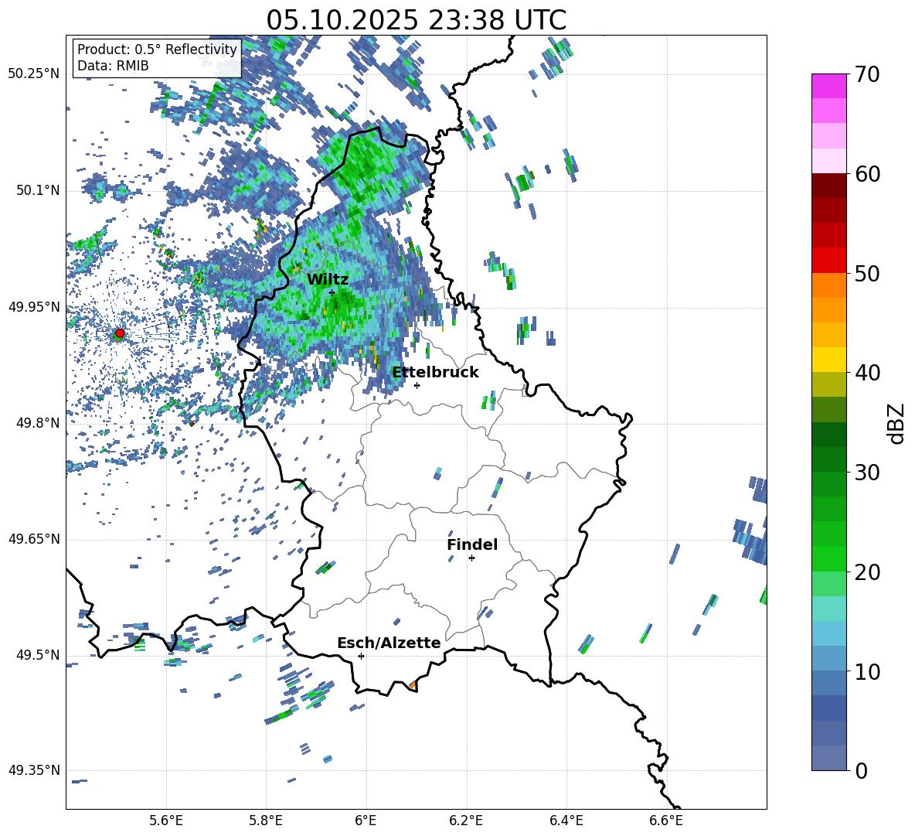This screenshot has height=836, width=915.
Task: Click the Findel location cross marker
Action: [x=471, y=558]
